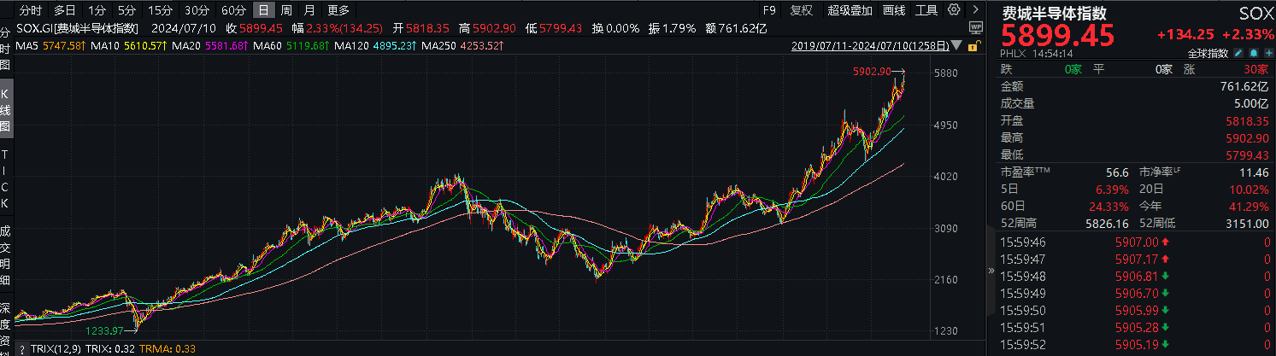The image size is (1276, 356).
Task: Click the 成交量 5.00亿 row
Action: (x=1134, y=103)
